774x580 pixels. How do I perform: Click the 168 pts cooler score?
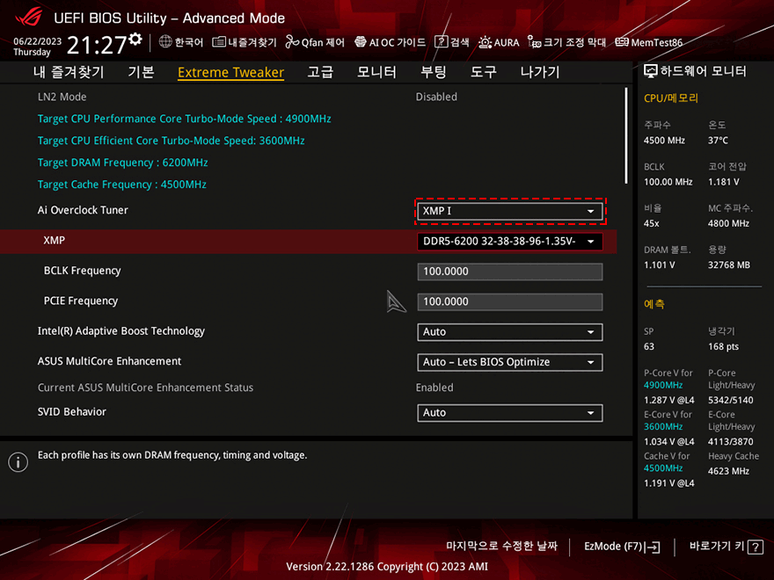coord(723,347)
